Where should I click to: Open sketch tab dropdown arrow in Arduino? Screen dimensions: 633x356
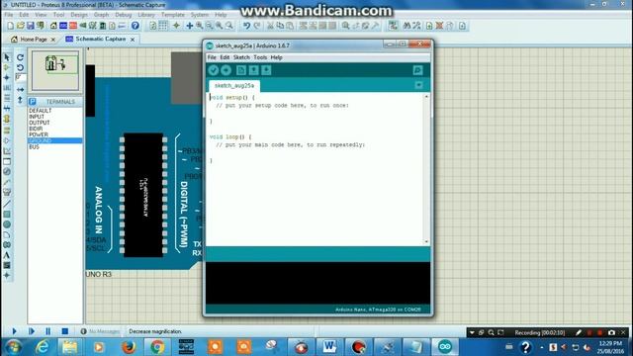pyautogui.click(x=418, y=85)
